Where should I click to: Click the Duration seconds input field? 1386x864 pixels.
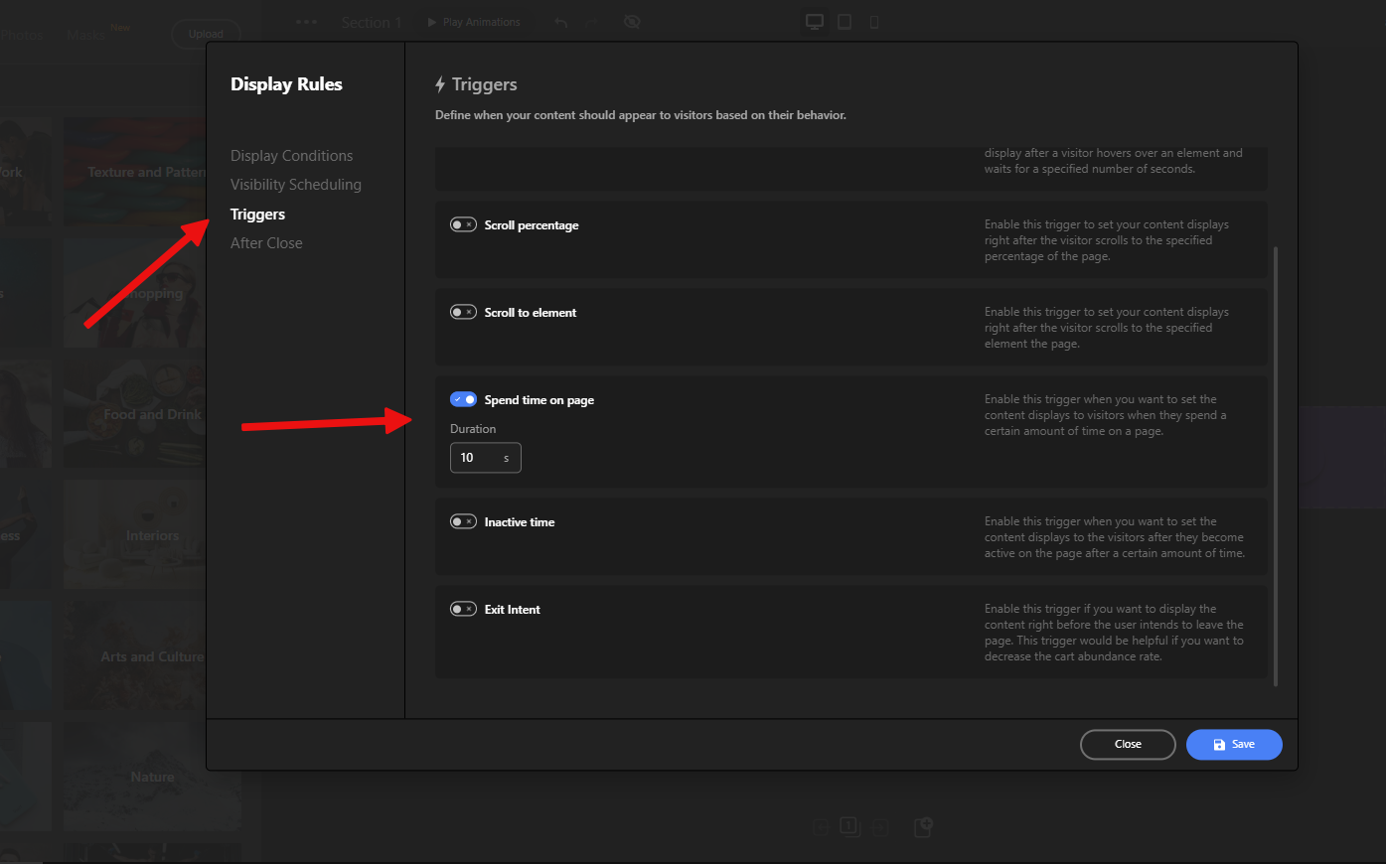[477, 458]
